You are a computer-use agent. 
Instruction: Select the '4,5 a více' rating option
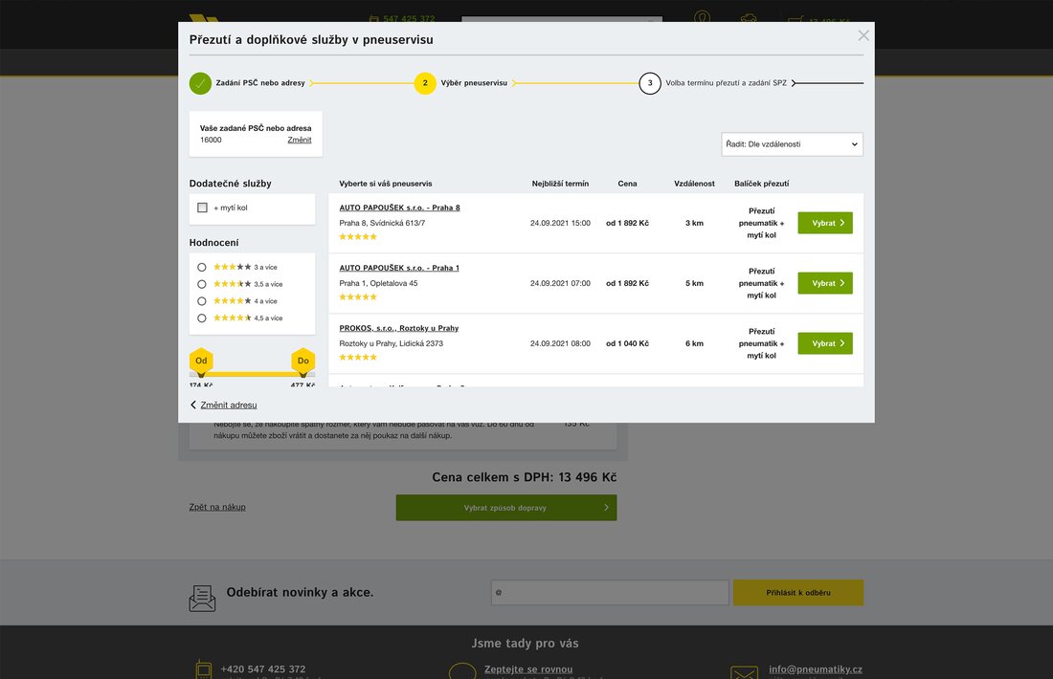[202, 318]
